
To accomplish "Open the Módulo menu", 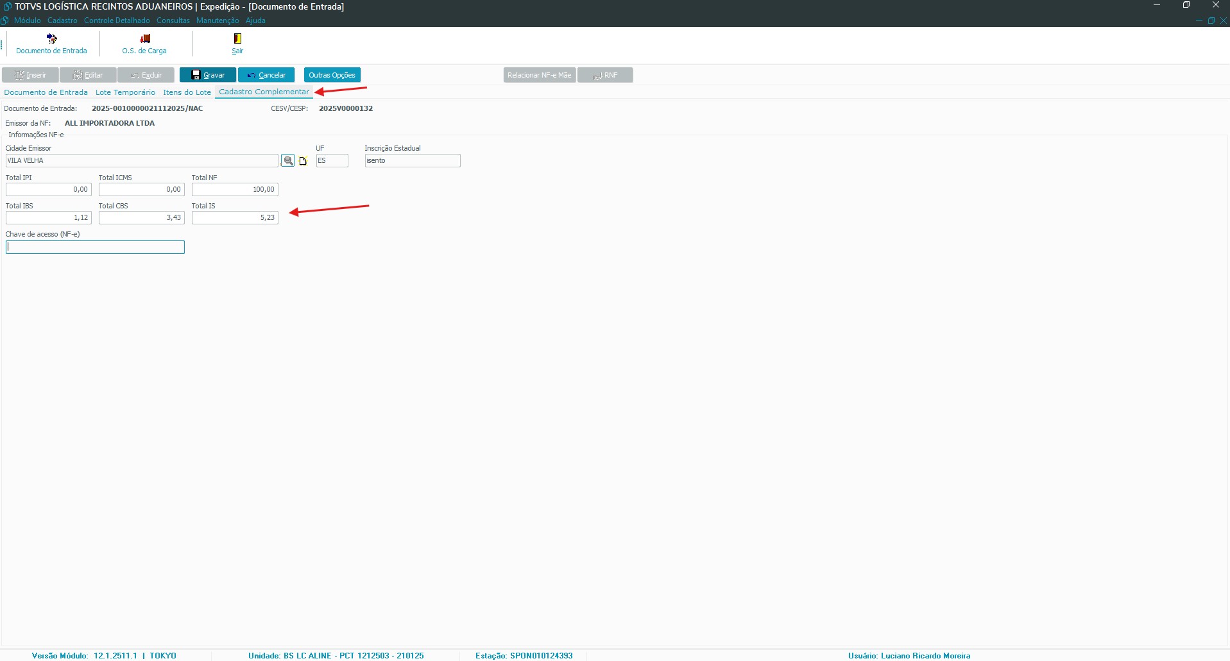I will click(x=28, y=21).
